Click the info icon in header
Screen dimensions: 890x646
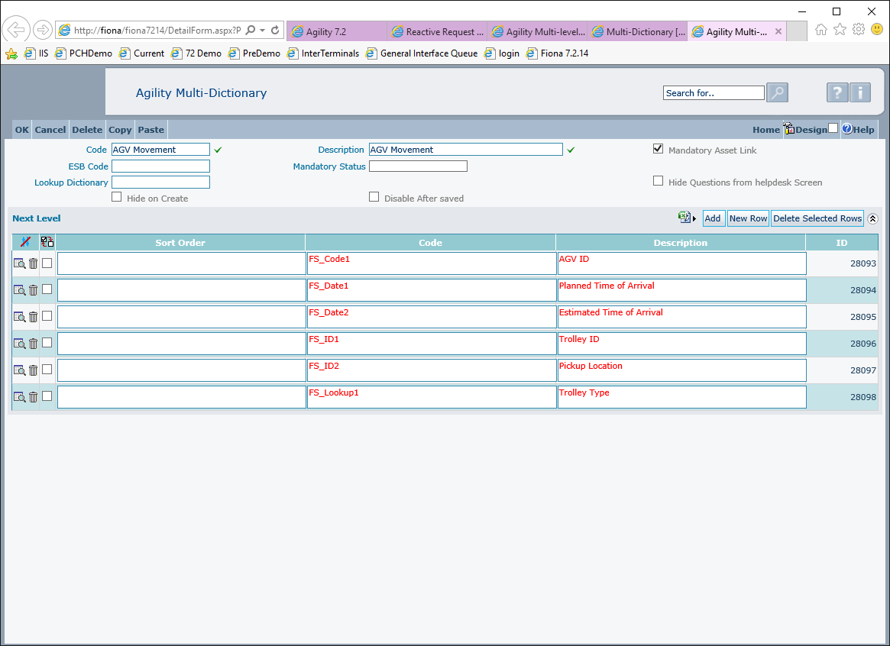(x=860, y=93)
